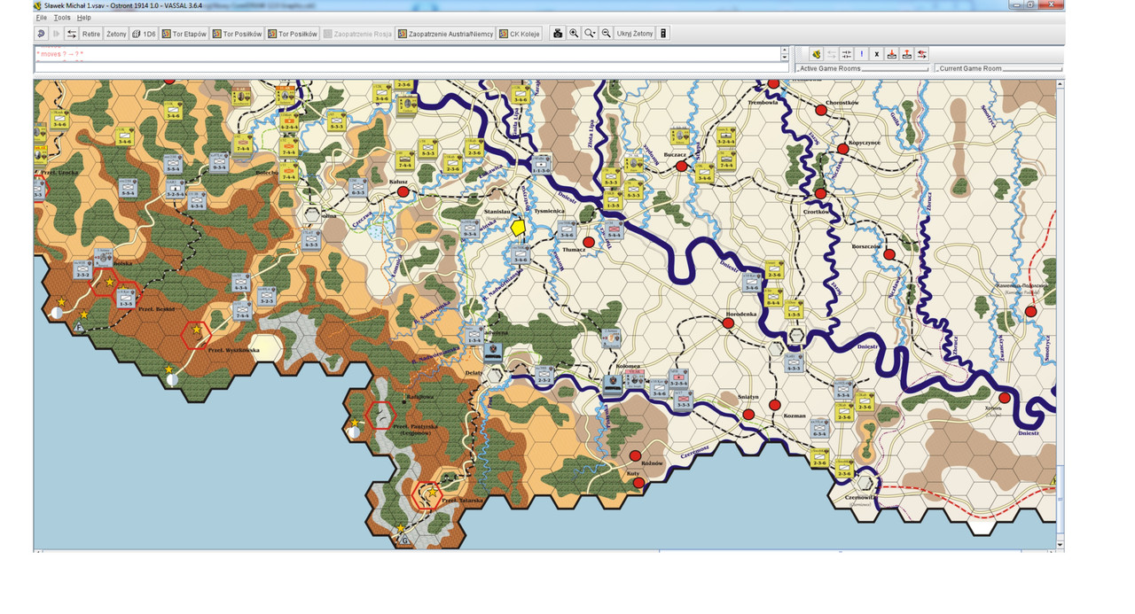
Task: Click the blue exclamation mark icon
Action: point(861,54)
